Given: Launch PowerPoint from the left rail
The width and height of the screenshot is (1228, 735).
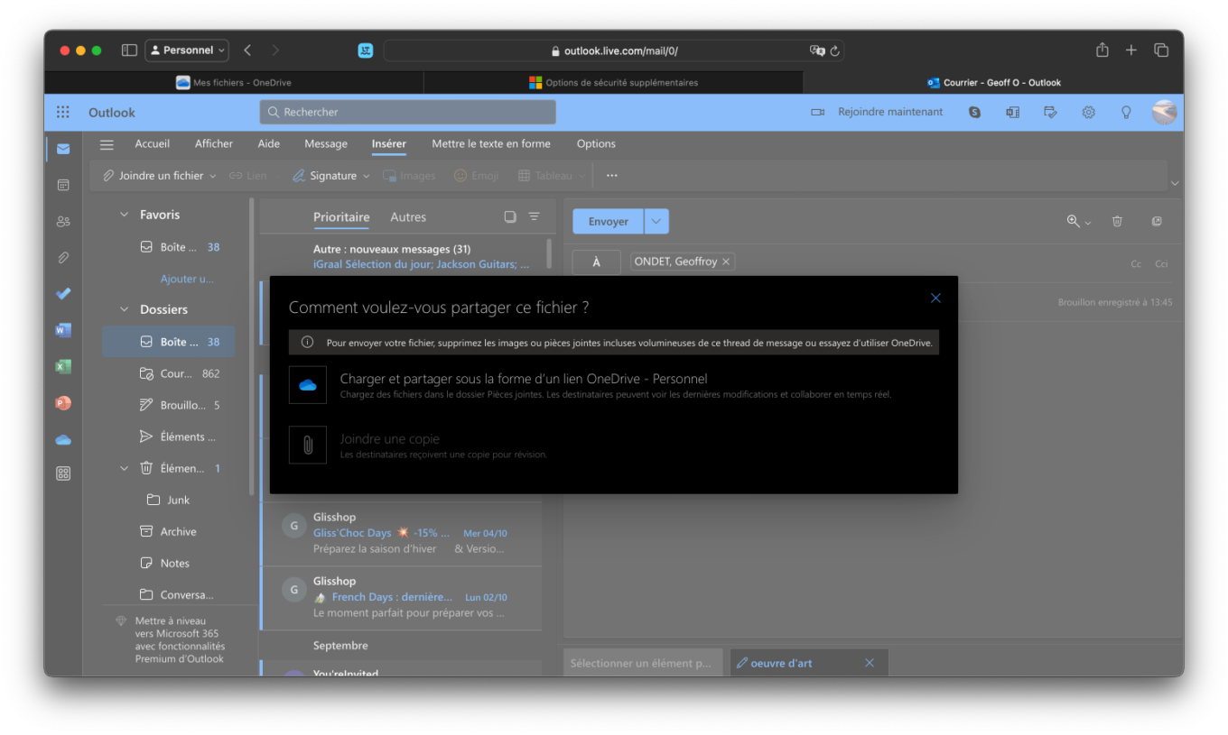Looking at the screenshot, I should point(63,403).
